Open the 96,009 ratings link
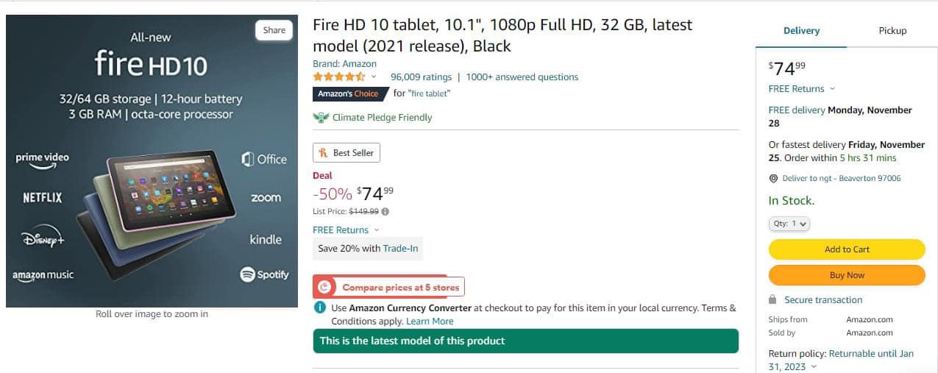The height and width of the screenshot is (373, 938). (421, 77)
